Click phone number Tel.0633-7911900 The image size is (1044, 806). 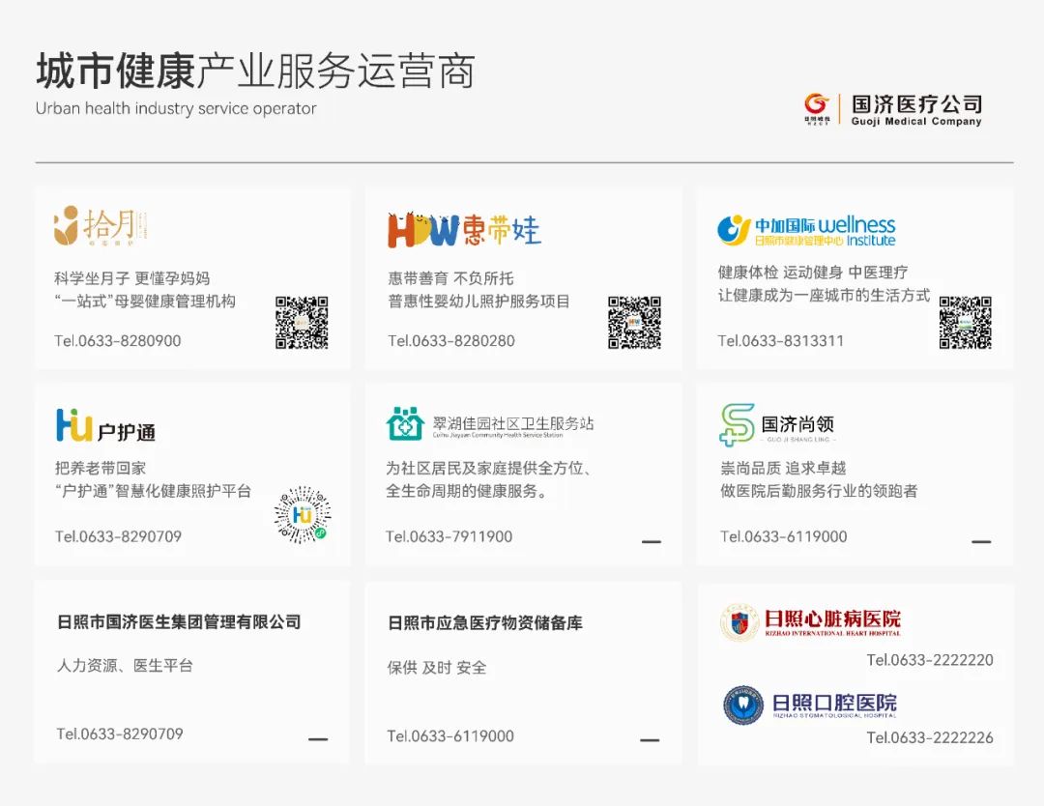[449, 536]
